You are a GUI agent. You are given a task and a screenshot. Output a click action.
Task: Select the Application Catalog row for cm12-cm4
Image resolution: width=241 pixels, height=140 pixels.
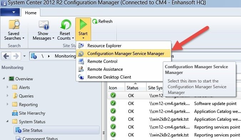click(x=174, y=111)
